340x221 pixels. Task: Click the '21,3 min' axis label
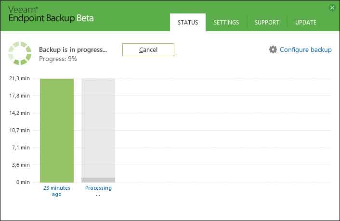click(x=19, y=78)
